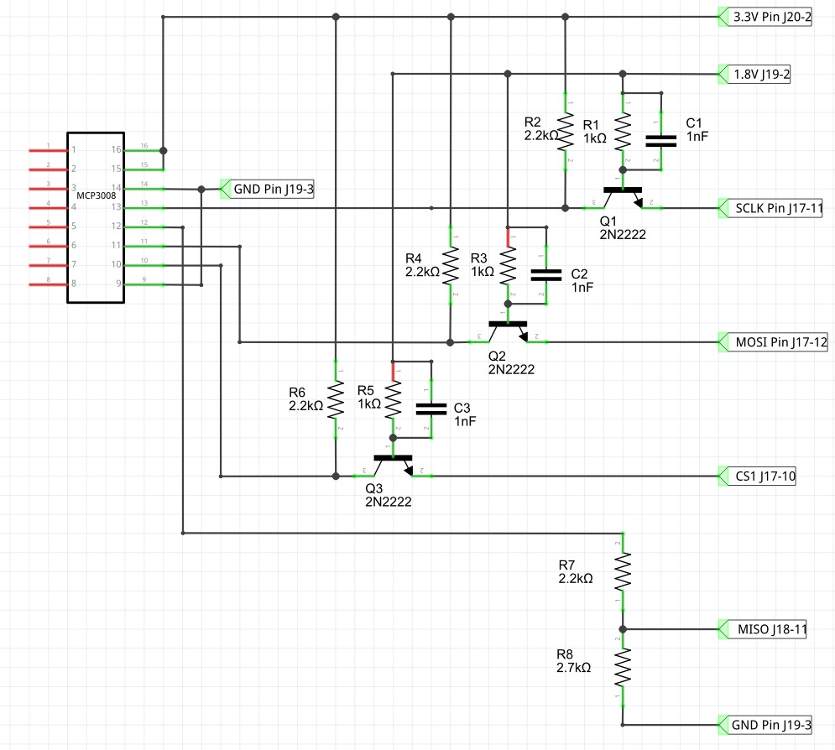Select resistor R3 1kΩ symbol
Screen dimensions: 835x750
click(x=508, y=266)
